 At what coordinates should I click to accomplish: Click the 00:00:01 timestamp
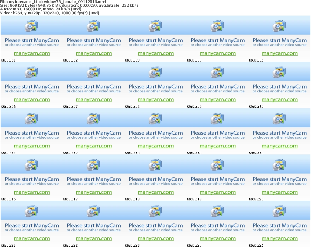point(8,60)
